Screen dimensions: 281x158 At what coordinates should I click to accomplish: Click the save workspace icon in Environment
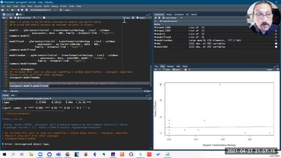pos(159,18)
